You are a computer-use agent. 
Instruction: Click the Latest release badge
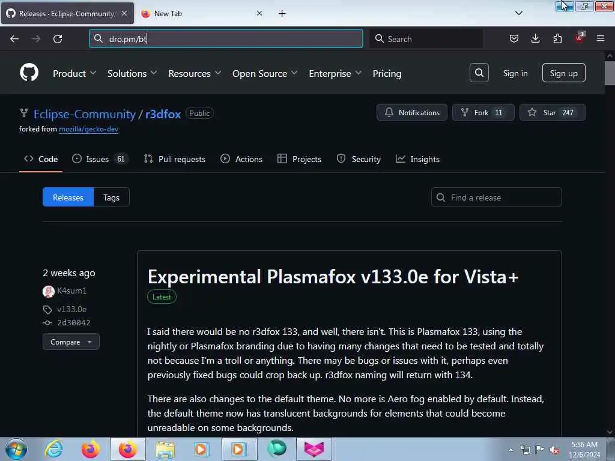(162, 297)
